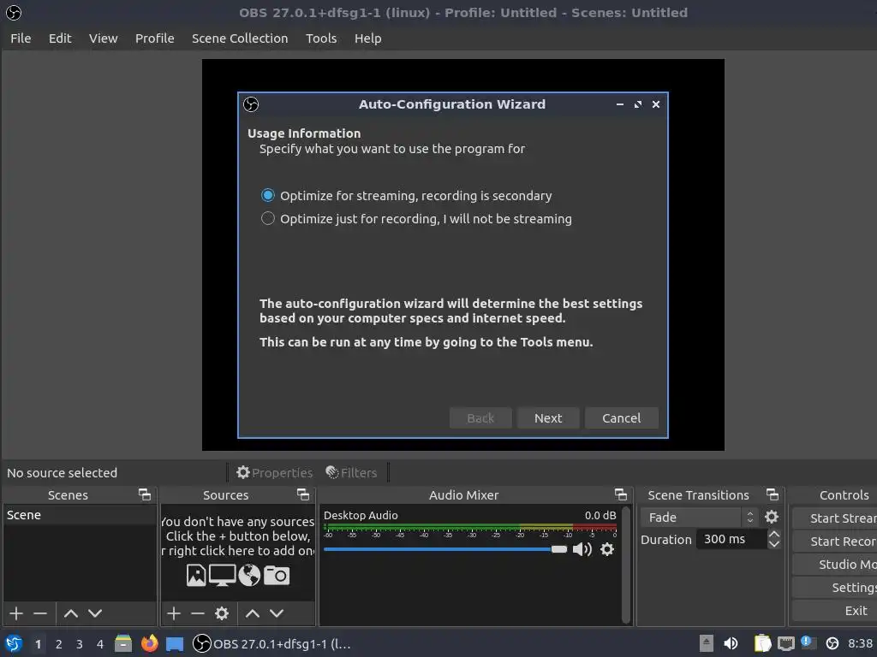Open Settings from Controls panel
Viewport: 877px width, 657px height.
click(835, 588)
